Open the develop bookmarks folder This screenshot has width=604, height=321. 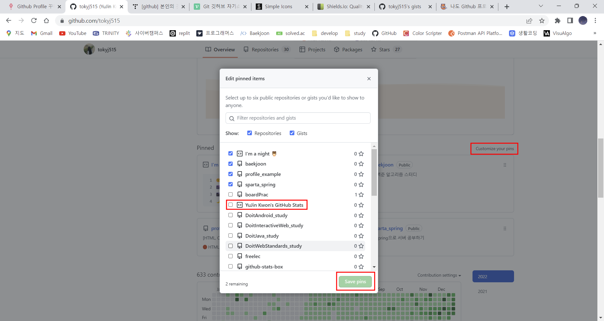pos(325,33)
